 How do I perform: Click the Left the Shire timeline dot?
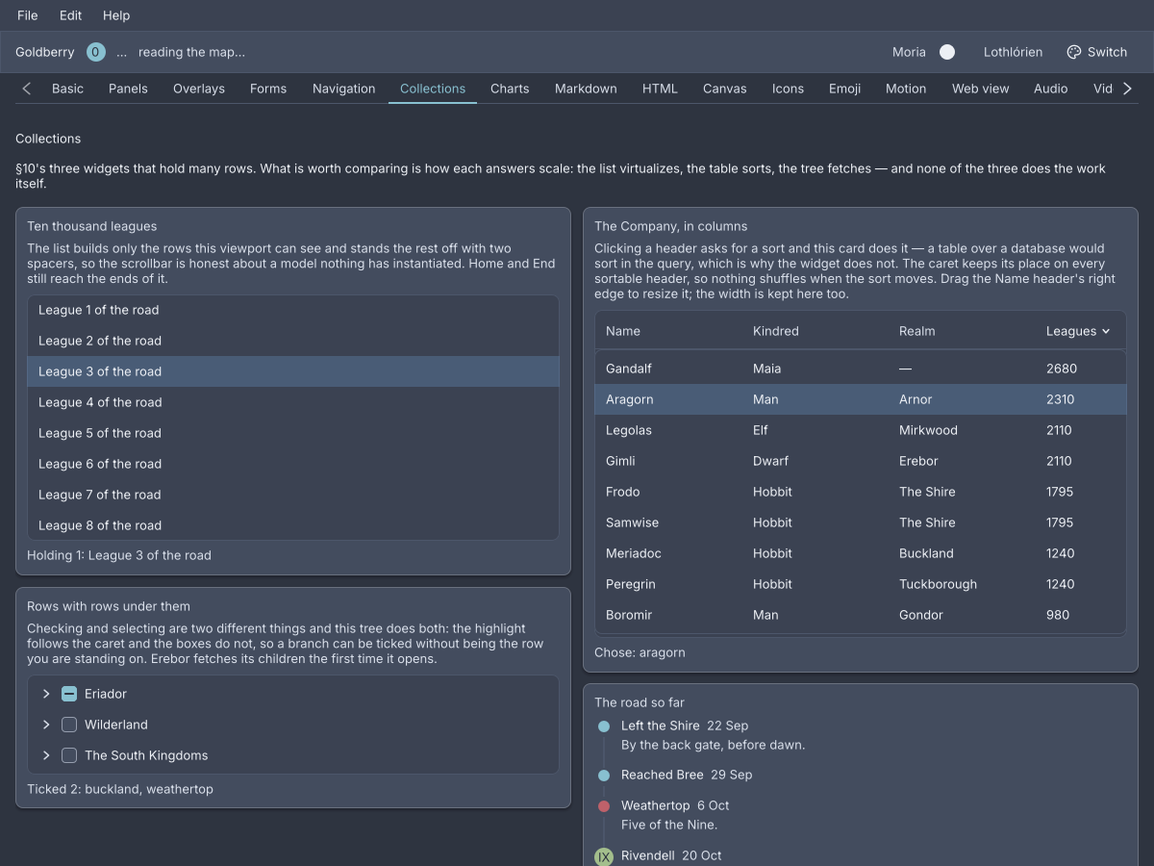tap(604, 726)
